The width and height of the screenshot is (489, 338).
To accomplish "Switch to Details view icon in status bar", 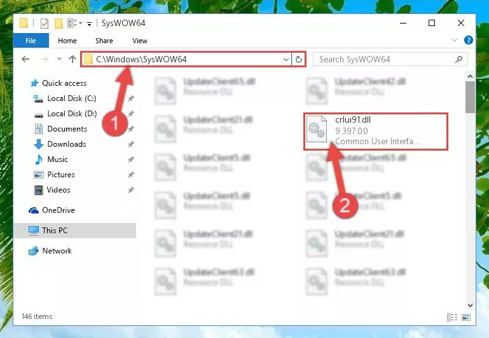I will click(452, 317).
